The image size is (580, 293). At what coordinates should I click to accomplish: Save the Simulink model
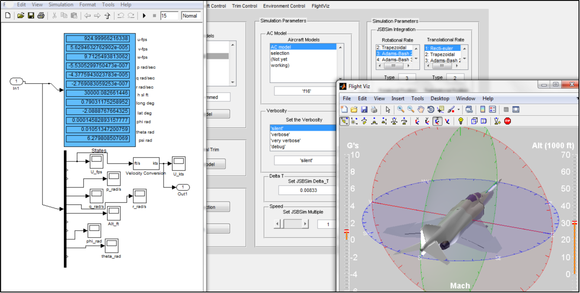[x=31, y=15]
